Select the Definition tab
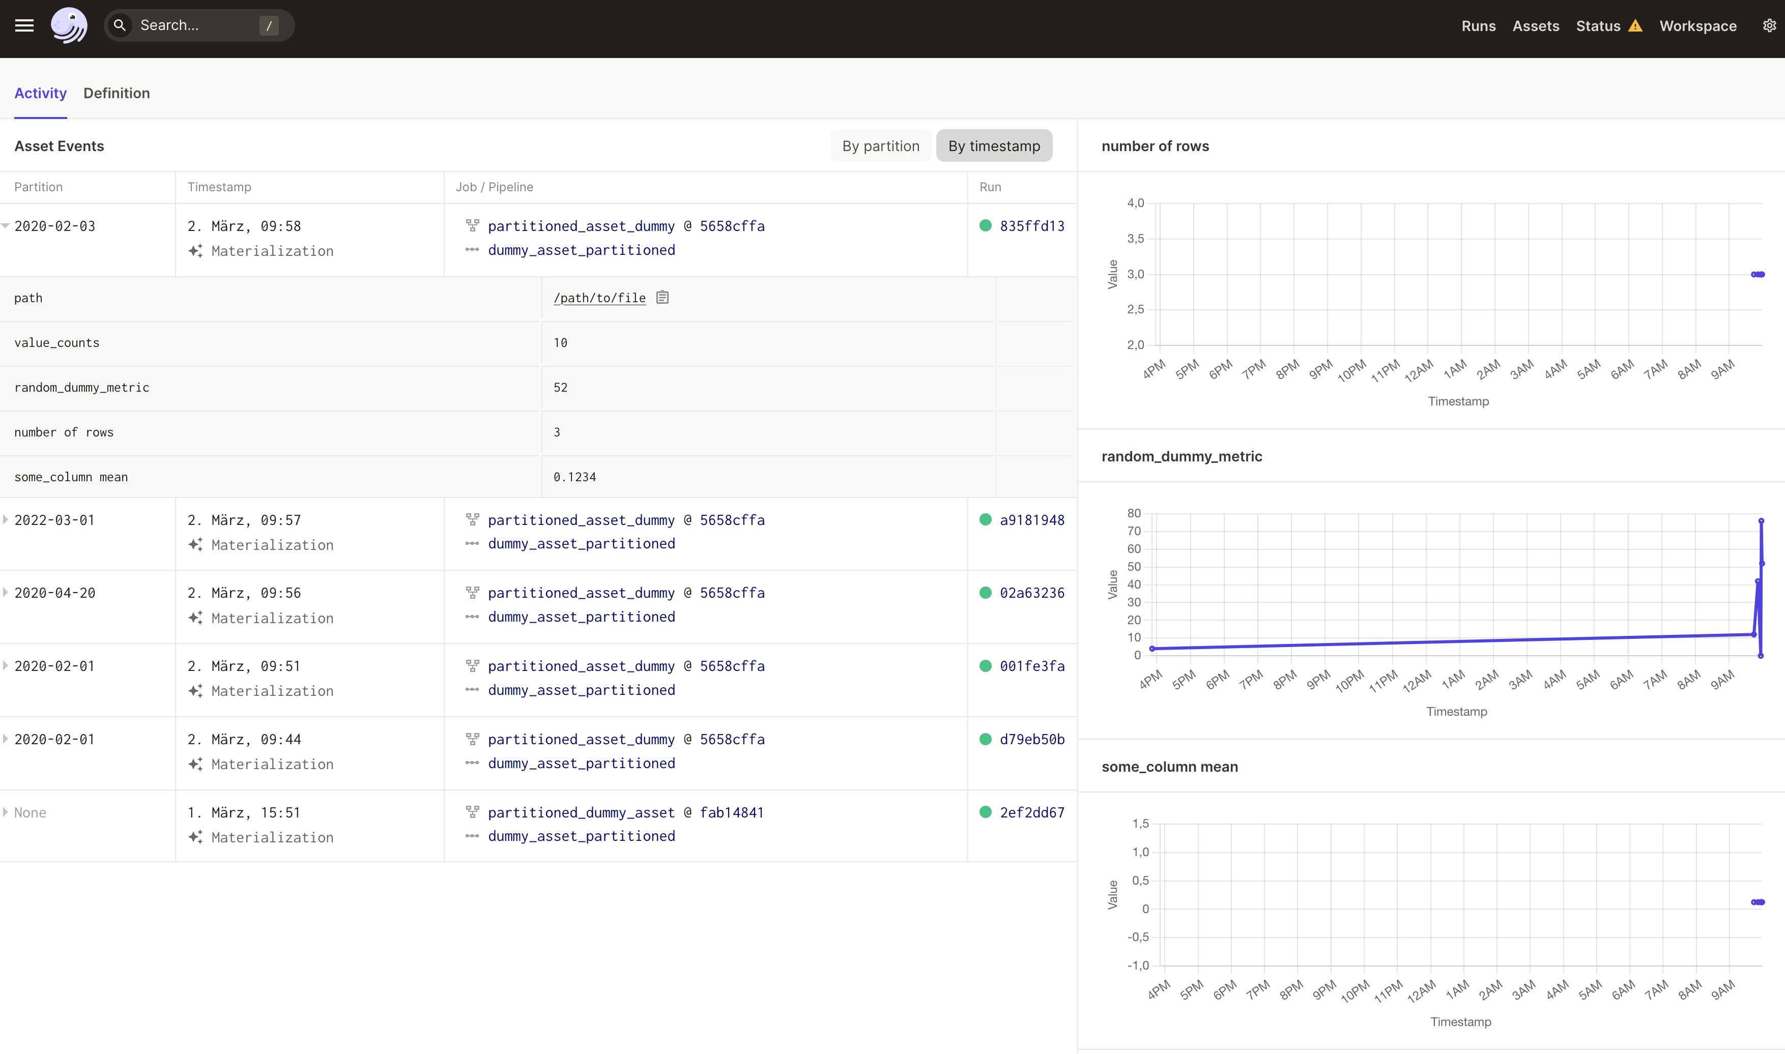Image resolution: width=1785 pixels, height=1054 pixels. coord(117,93)
